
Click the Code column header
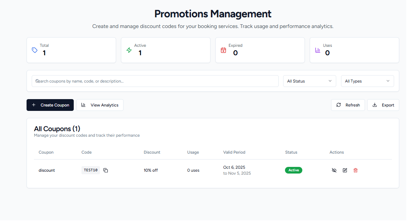pyautogui.click(x=87, y=152)
